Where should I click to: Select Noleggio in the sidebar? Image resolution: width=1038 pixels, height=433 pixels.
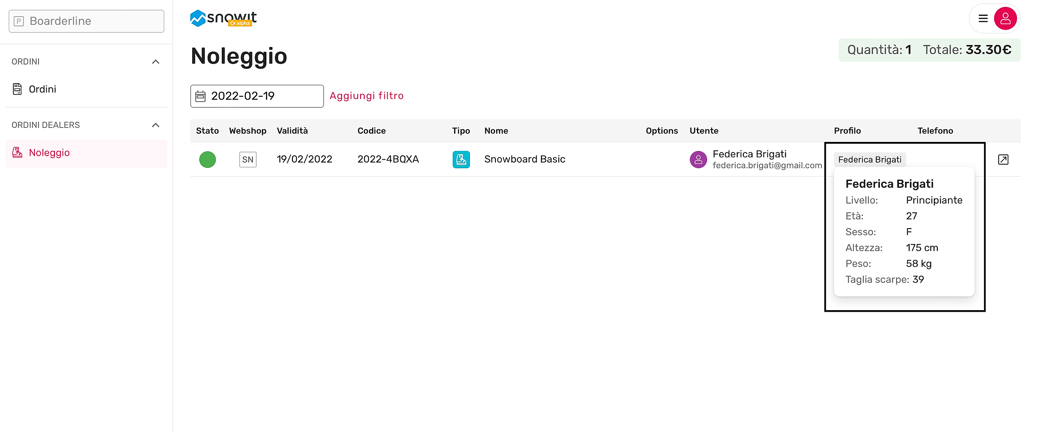tap(49, 153)
